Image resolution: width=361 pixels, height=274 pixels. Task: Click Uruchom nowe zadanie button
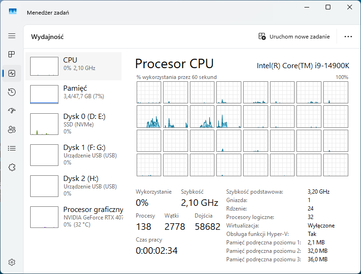[294, 37]
